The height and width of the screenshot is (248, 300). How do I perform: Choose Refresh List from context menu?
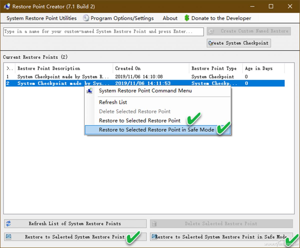tap(113, 102)
